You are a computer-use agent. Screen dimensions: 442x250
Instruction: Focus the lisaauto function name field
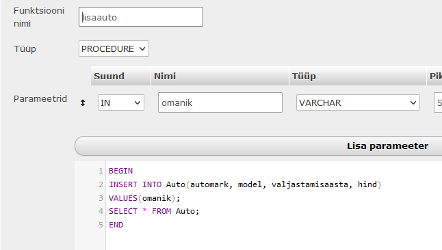click(141, 17)
